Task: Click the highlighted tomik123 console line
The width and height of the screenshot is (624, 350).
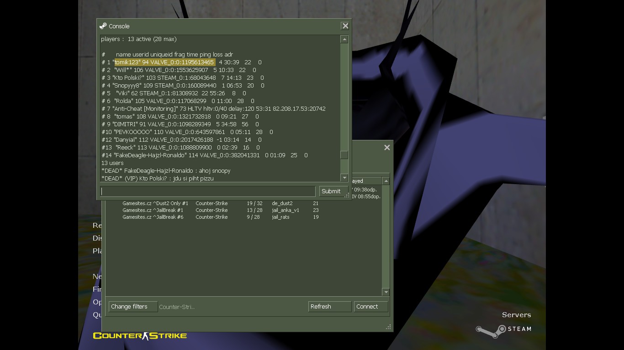Action: [x=181, y=62]
